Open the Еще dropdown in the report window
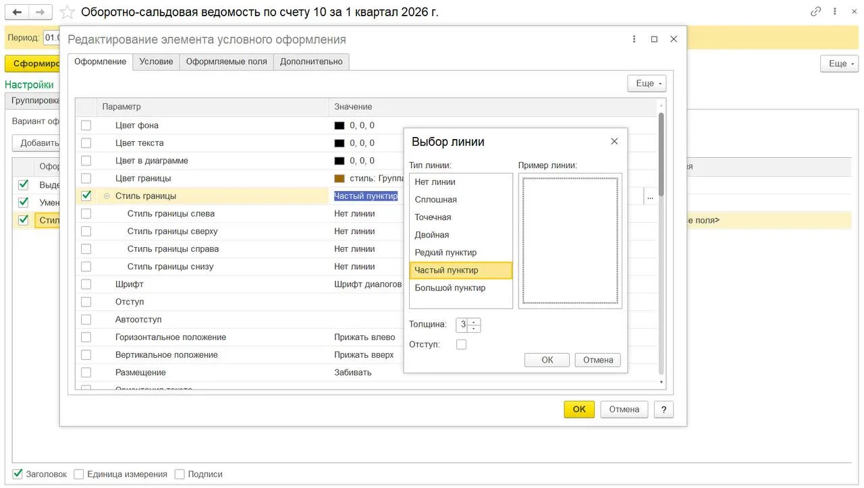 point(839,63)
